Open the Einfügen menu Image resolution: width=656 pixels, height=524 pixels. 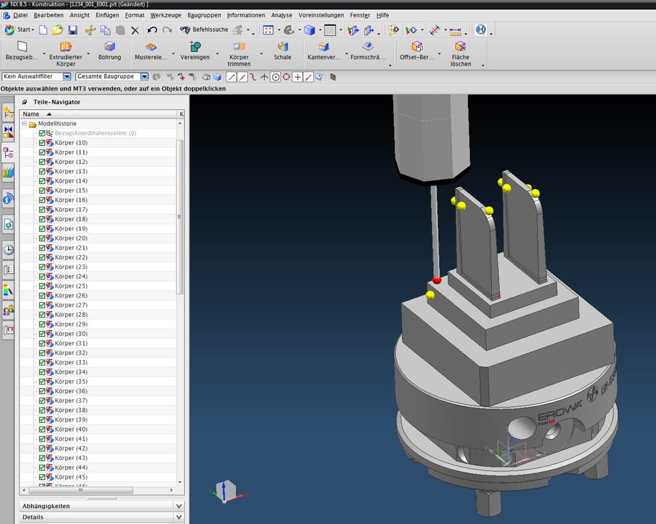(107, 15)
